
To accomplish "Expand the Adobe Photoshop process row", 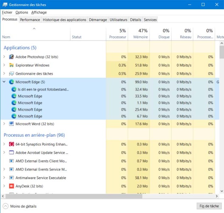I will [x=4, y=57].
